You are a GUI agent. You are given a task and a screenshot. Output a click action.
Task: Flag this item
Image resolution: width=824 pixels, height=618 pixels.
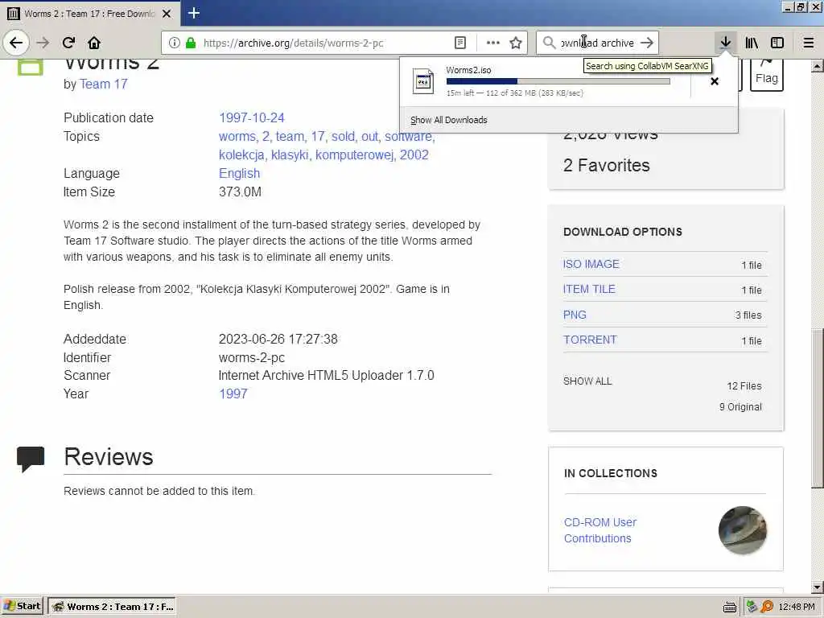(767, 74)
